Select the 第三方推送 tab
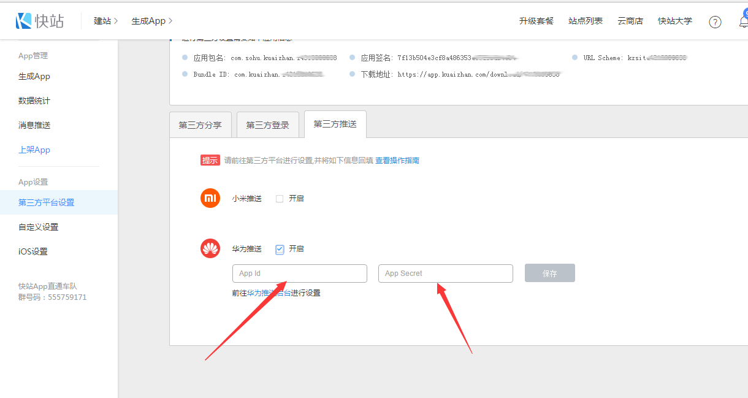 pos(335,124)
